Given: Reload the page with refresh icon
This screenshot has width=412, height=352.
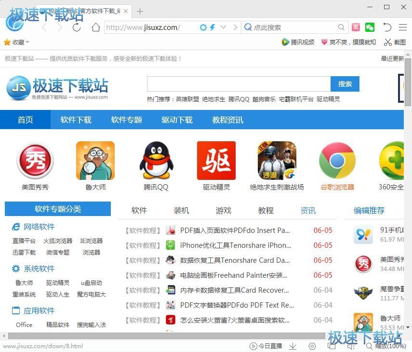Looking at the screenshot, I should tap(77, 27).
